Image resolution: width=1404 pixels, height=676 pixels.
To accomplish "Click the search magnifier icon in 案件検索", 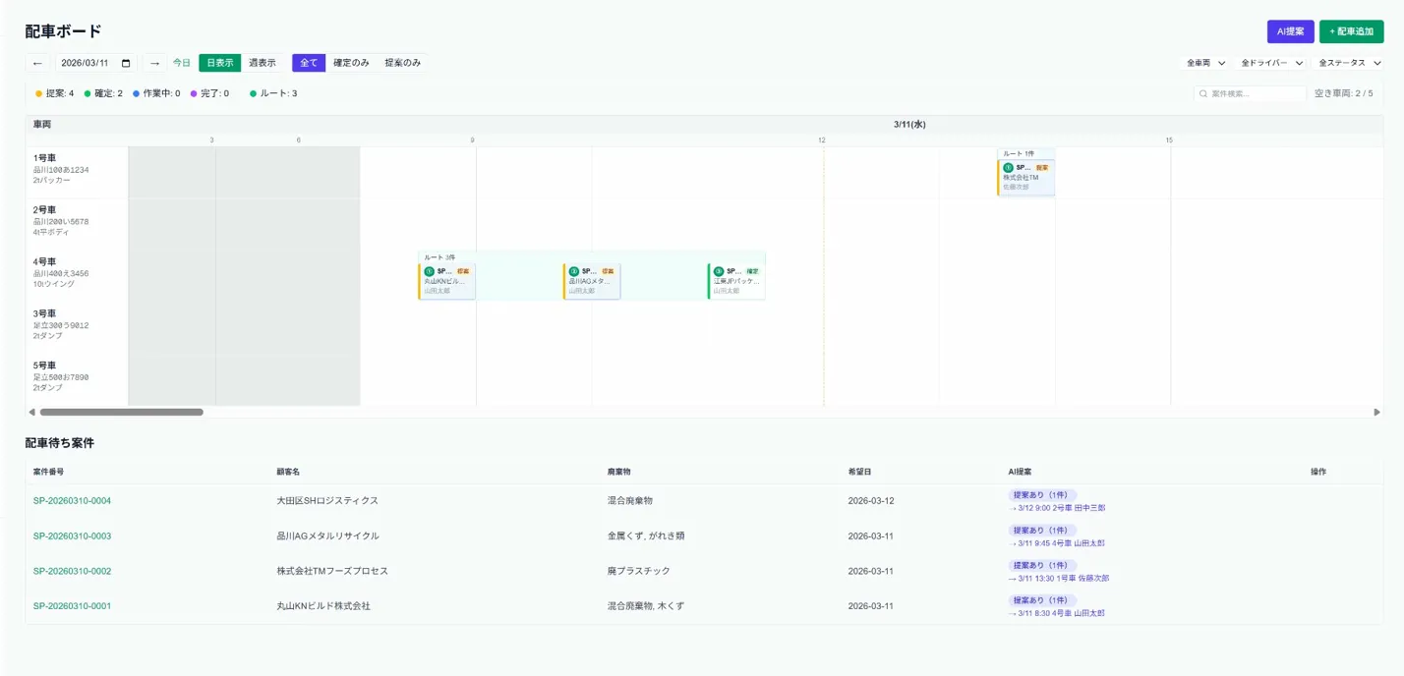I will click(1203, 94).
